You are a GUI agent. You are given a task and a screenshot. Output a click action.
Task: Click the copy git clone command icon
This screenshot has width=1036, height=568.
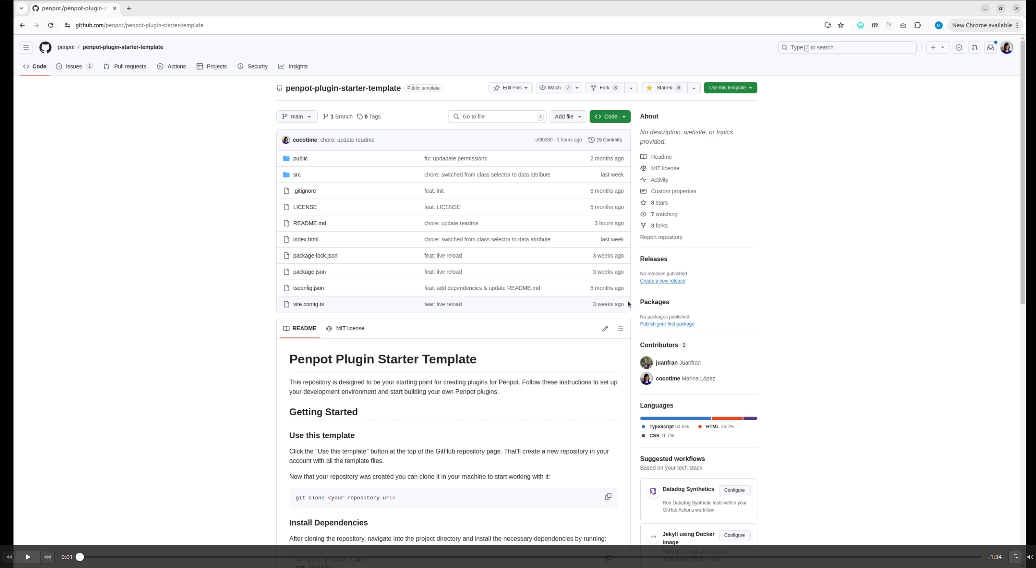608,497
